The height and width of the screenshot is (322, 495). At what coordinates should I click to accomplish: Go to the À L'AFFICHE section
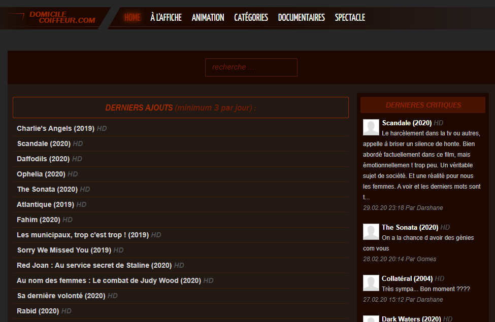pos(166,17)
